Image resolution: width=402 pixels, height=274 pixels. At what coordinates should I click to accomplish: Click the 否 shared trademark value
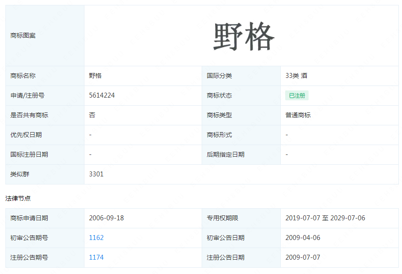pyautogui.click(x=92, y=115)
